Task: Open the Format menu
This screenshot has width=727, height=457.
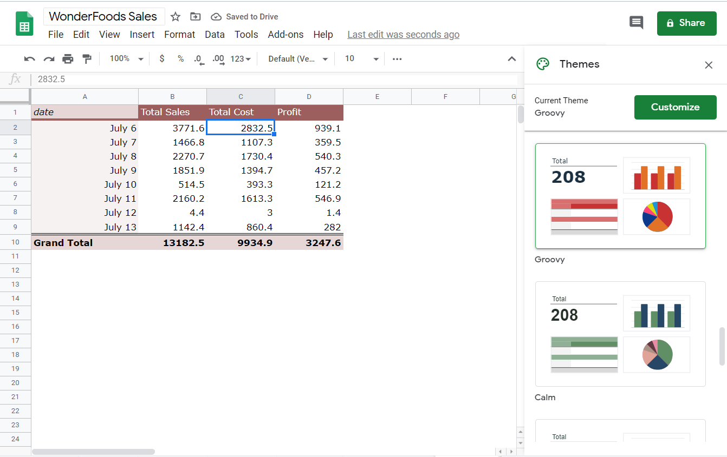Action: [179, 34]
